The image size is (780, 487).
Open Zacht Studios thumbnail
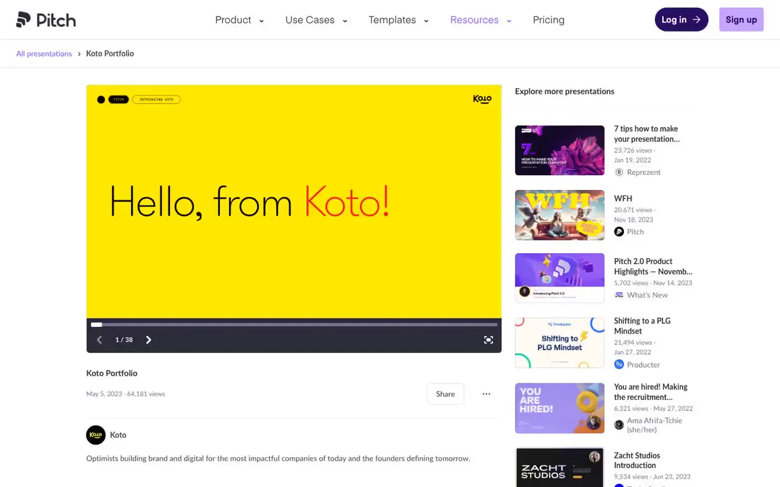tap(559, 468)
